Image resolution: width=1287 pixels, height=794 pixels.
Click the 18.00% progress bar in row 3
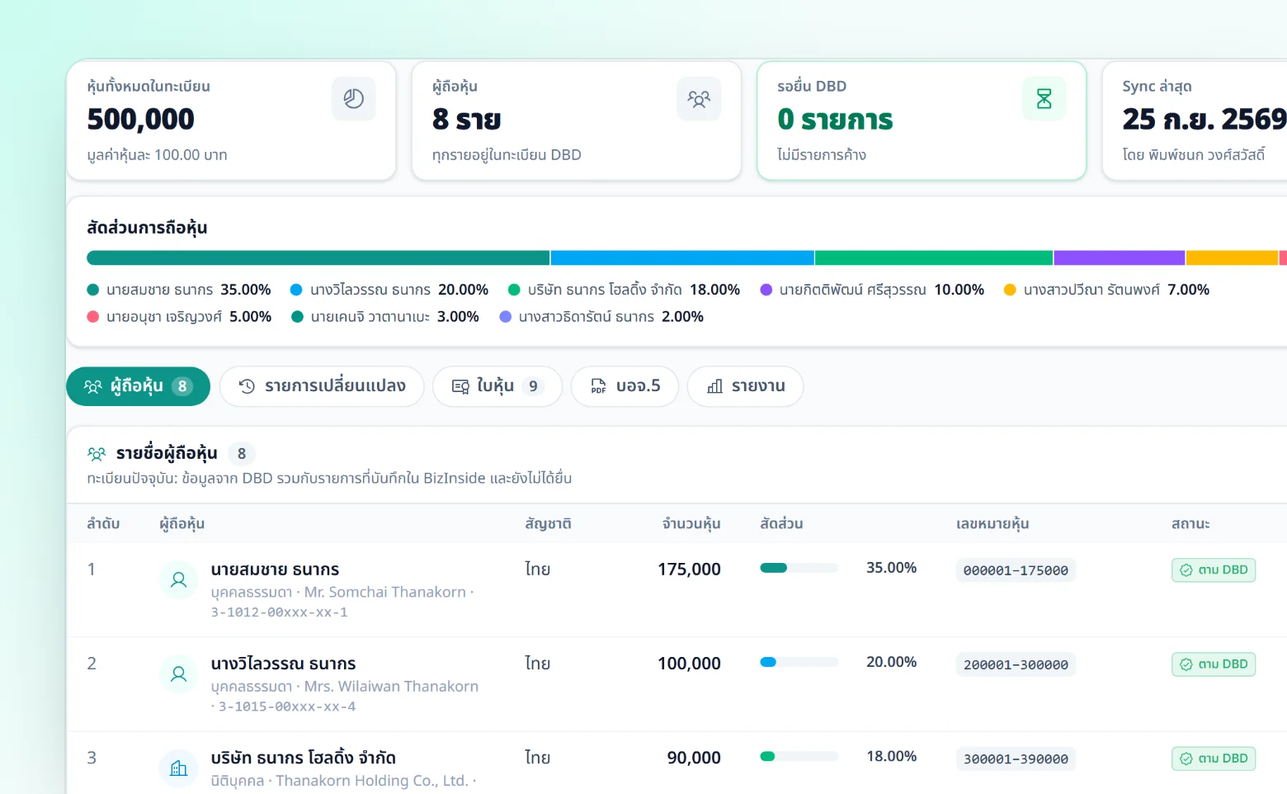[x=799, y=756]
